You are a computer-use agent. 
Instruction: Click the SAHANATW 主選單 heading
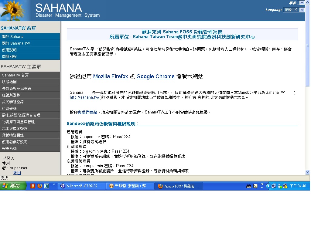point(21,67)
